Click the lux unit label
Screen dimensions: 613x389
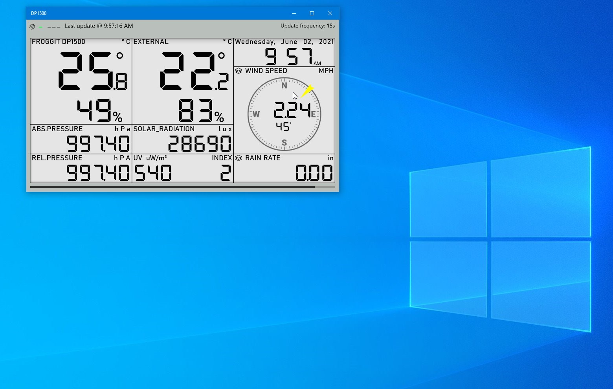click(225, 129)
